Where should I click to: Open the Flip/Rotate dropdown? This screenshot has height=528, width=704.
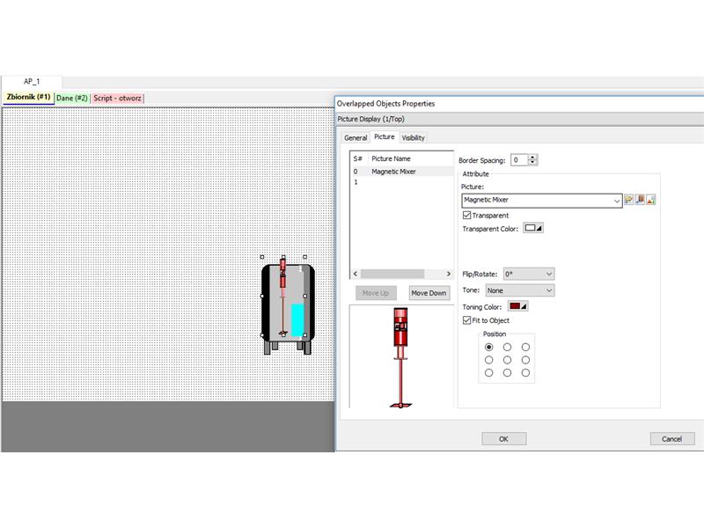click(x=529, y=274)
